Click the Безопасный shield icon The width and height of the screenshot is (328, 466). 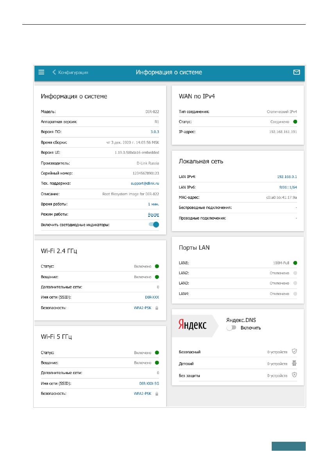(x=294, y=351)
